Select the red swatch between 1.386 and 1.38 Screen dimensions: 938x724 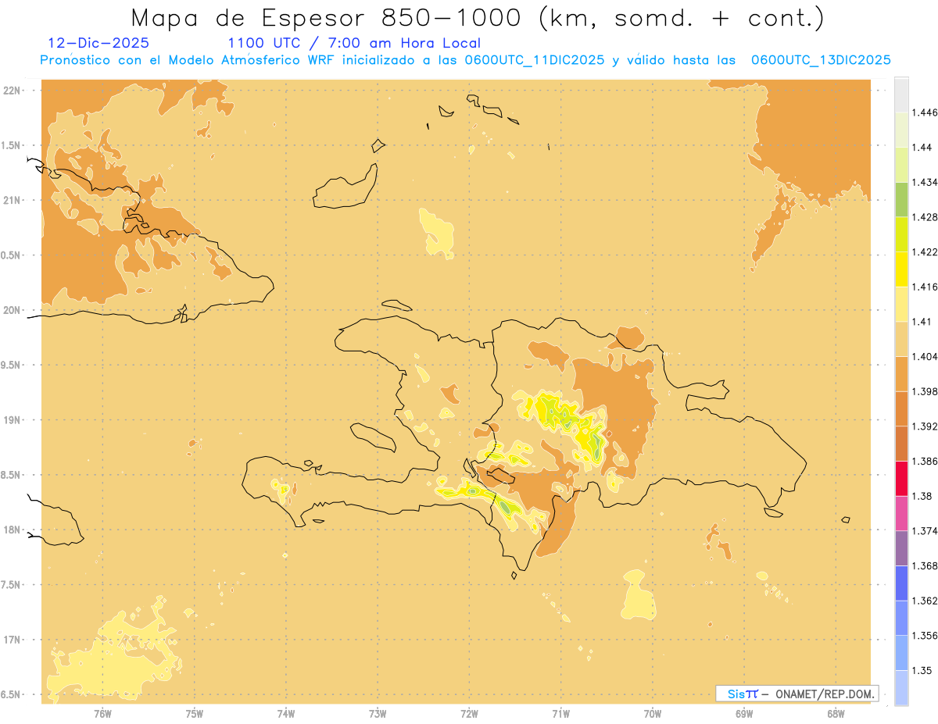(901, 478)
